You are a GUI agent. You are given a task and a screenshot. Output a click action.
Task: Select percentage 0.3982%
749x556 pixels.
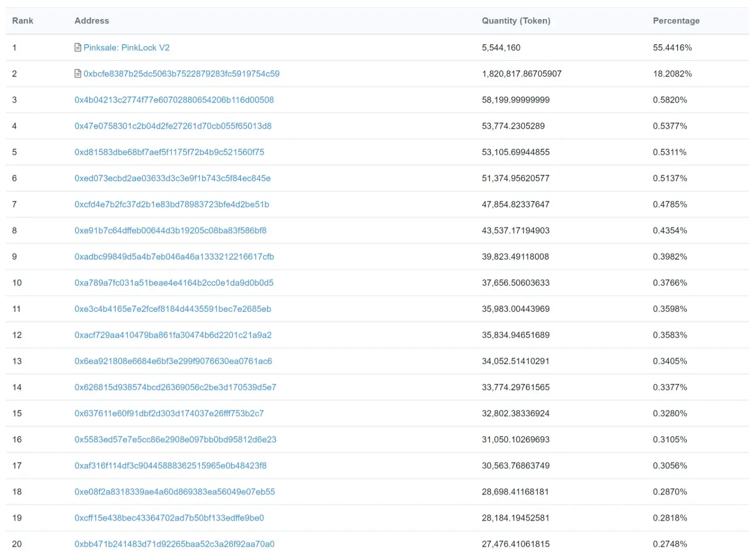coord(670,256)
